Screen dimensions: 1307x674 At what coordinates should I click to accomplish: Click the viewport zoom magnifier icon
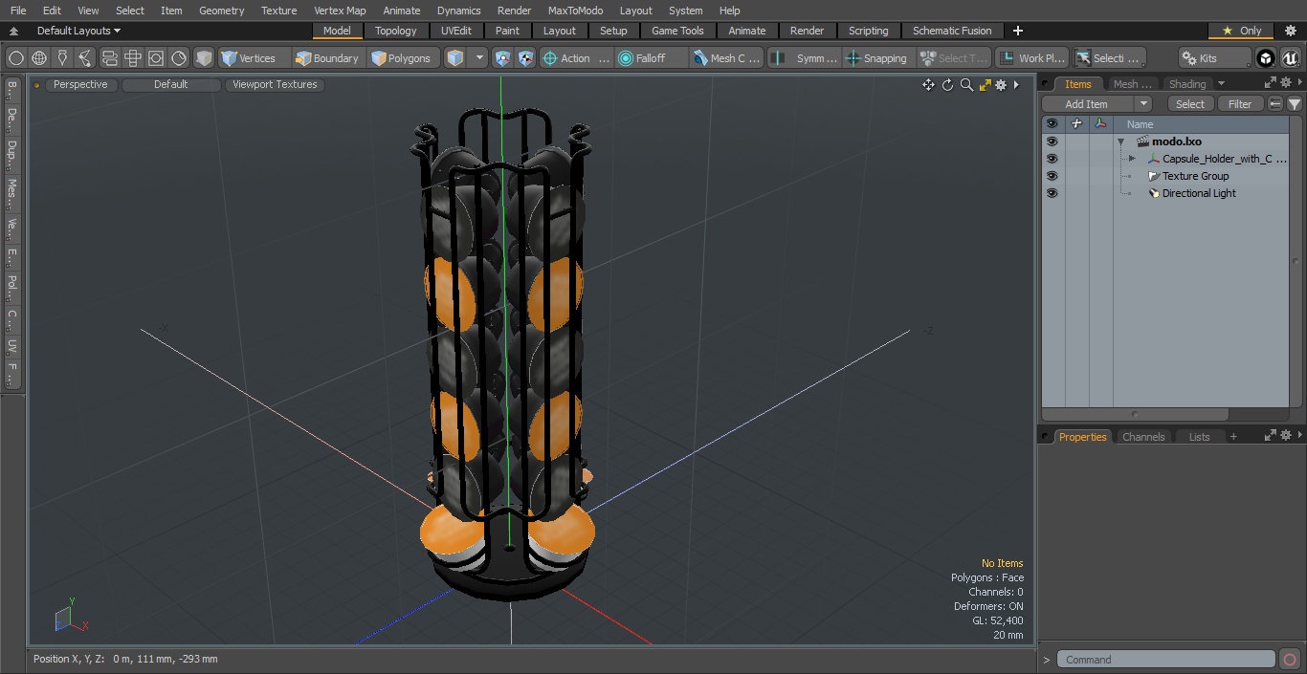pos(966,85)
